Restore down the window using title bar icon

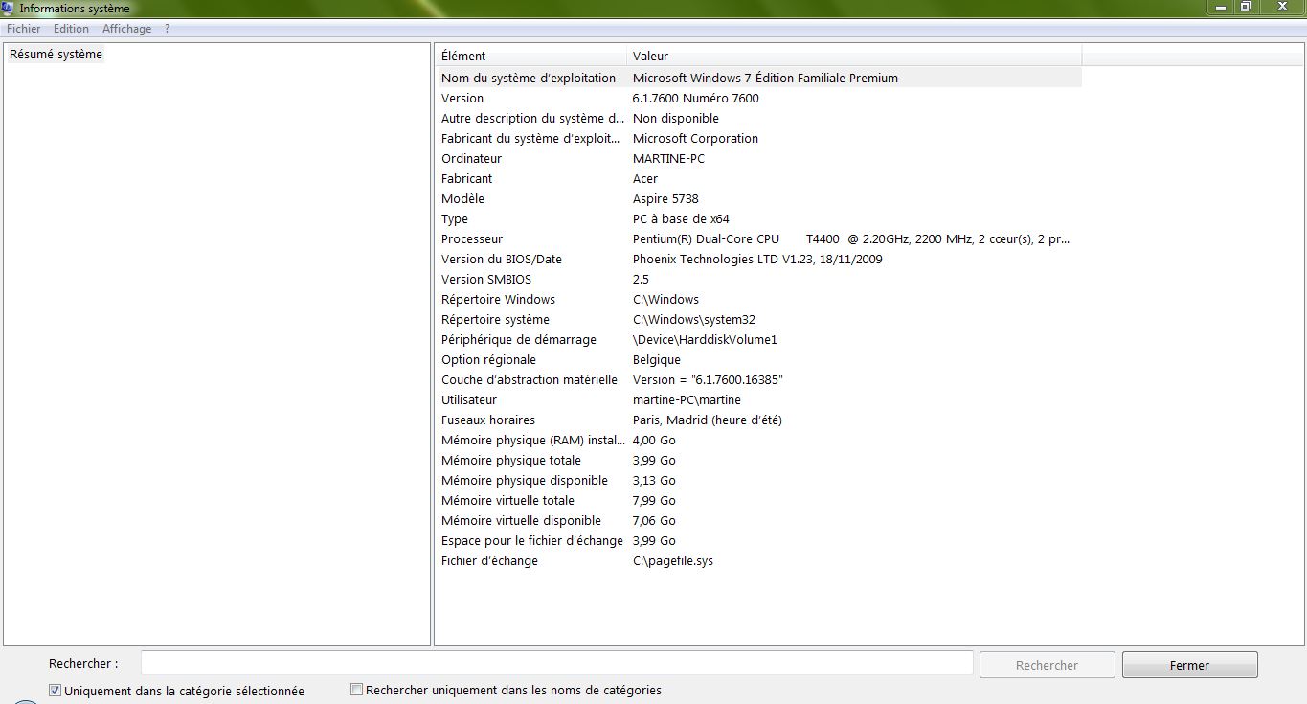pos(1245,7)
